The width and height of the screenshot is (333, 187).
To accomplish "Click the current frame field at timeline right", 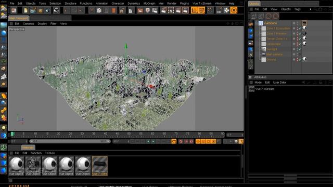I will point(235,135).
